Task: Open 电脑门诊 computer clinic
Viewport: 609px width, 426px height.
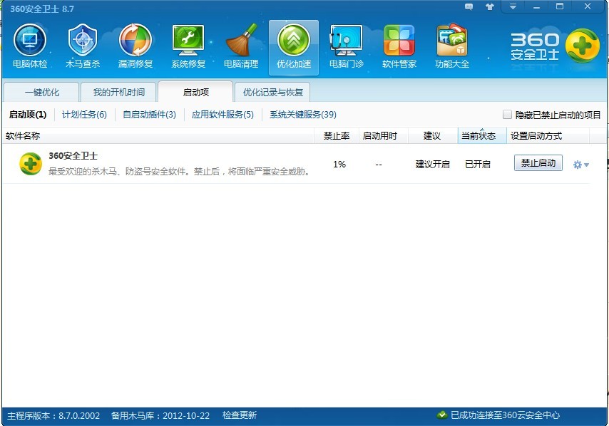Action: coord(346,46)
